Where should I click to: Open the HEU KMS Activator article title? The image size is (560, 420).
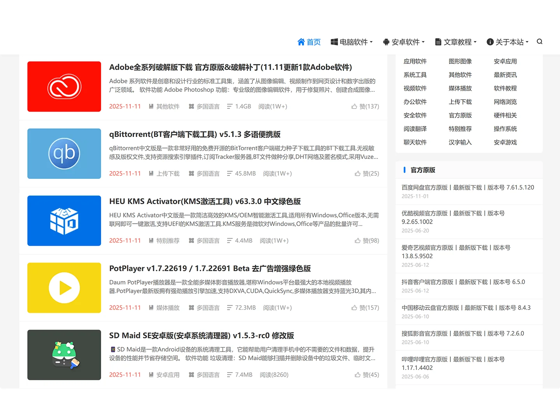(x=205, y=201)
